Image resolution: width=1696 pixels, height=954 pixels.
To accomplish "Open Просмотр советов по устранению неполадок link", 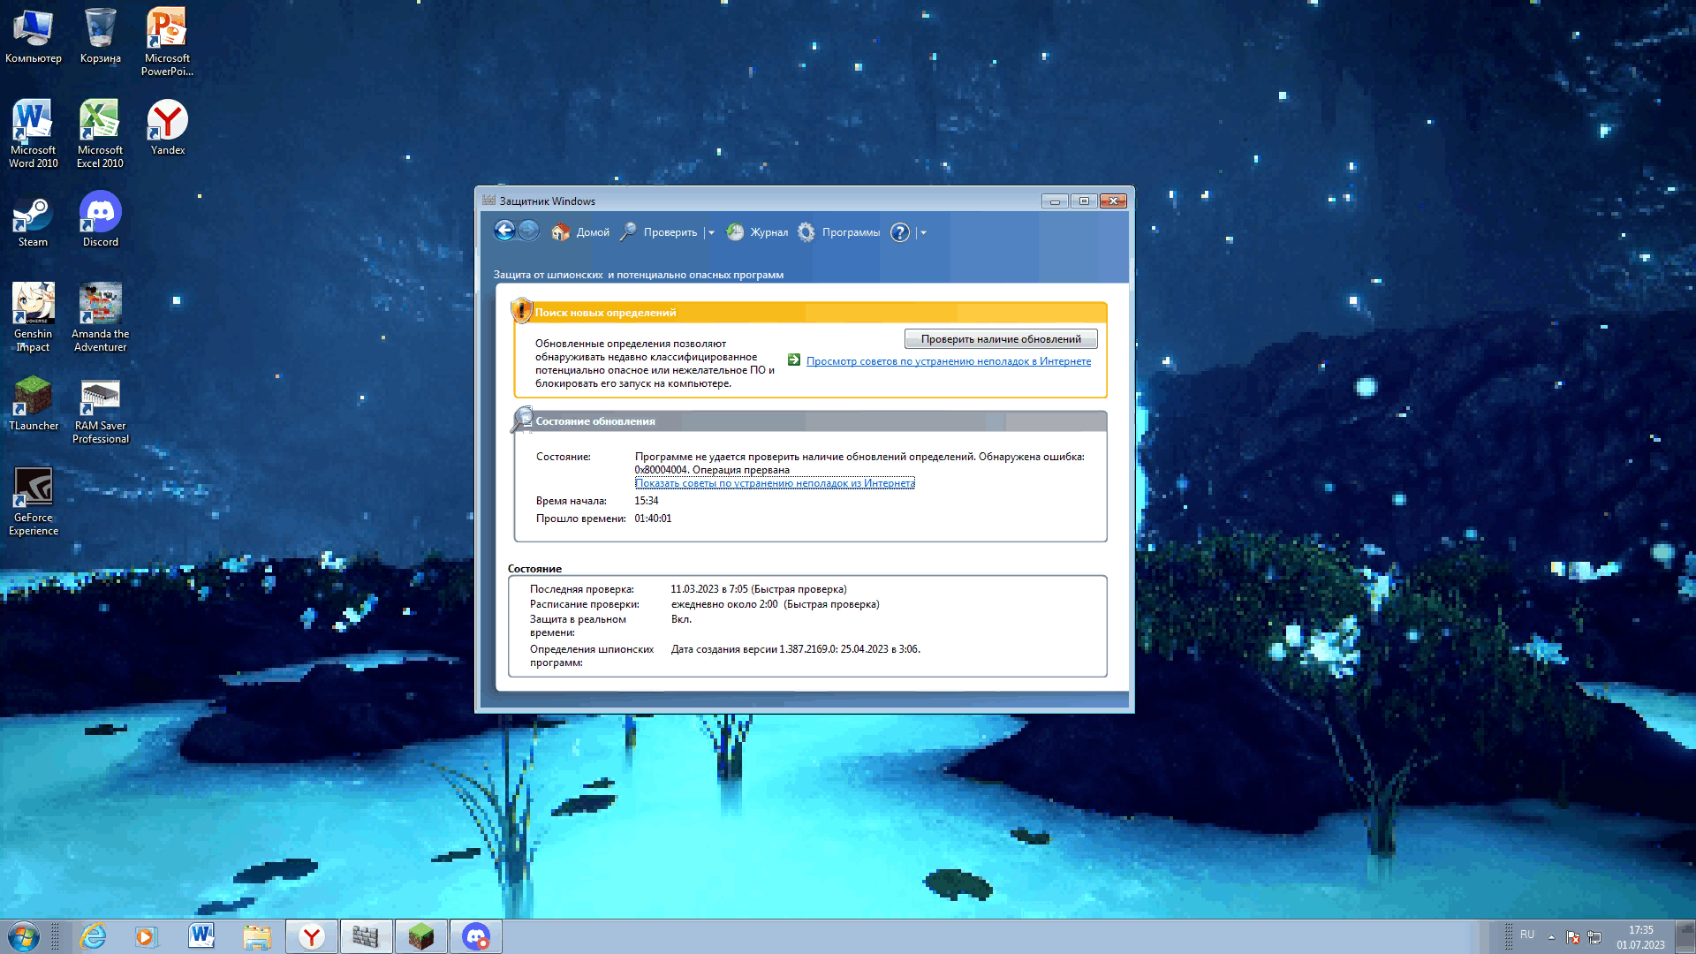I will [949, 361].
